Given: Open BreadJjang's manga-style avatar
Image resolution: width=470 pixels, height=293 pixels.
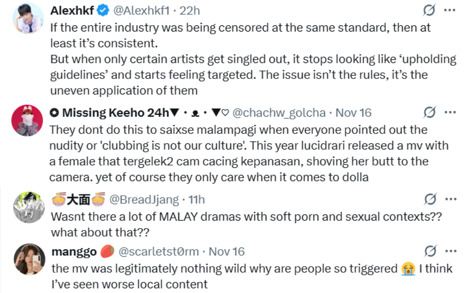Looking at the screenshot, I should pos(28,207).
